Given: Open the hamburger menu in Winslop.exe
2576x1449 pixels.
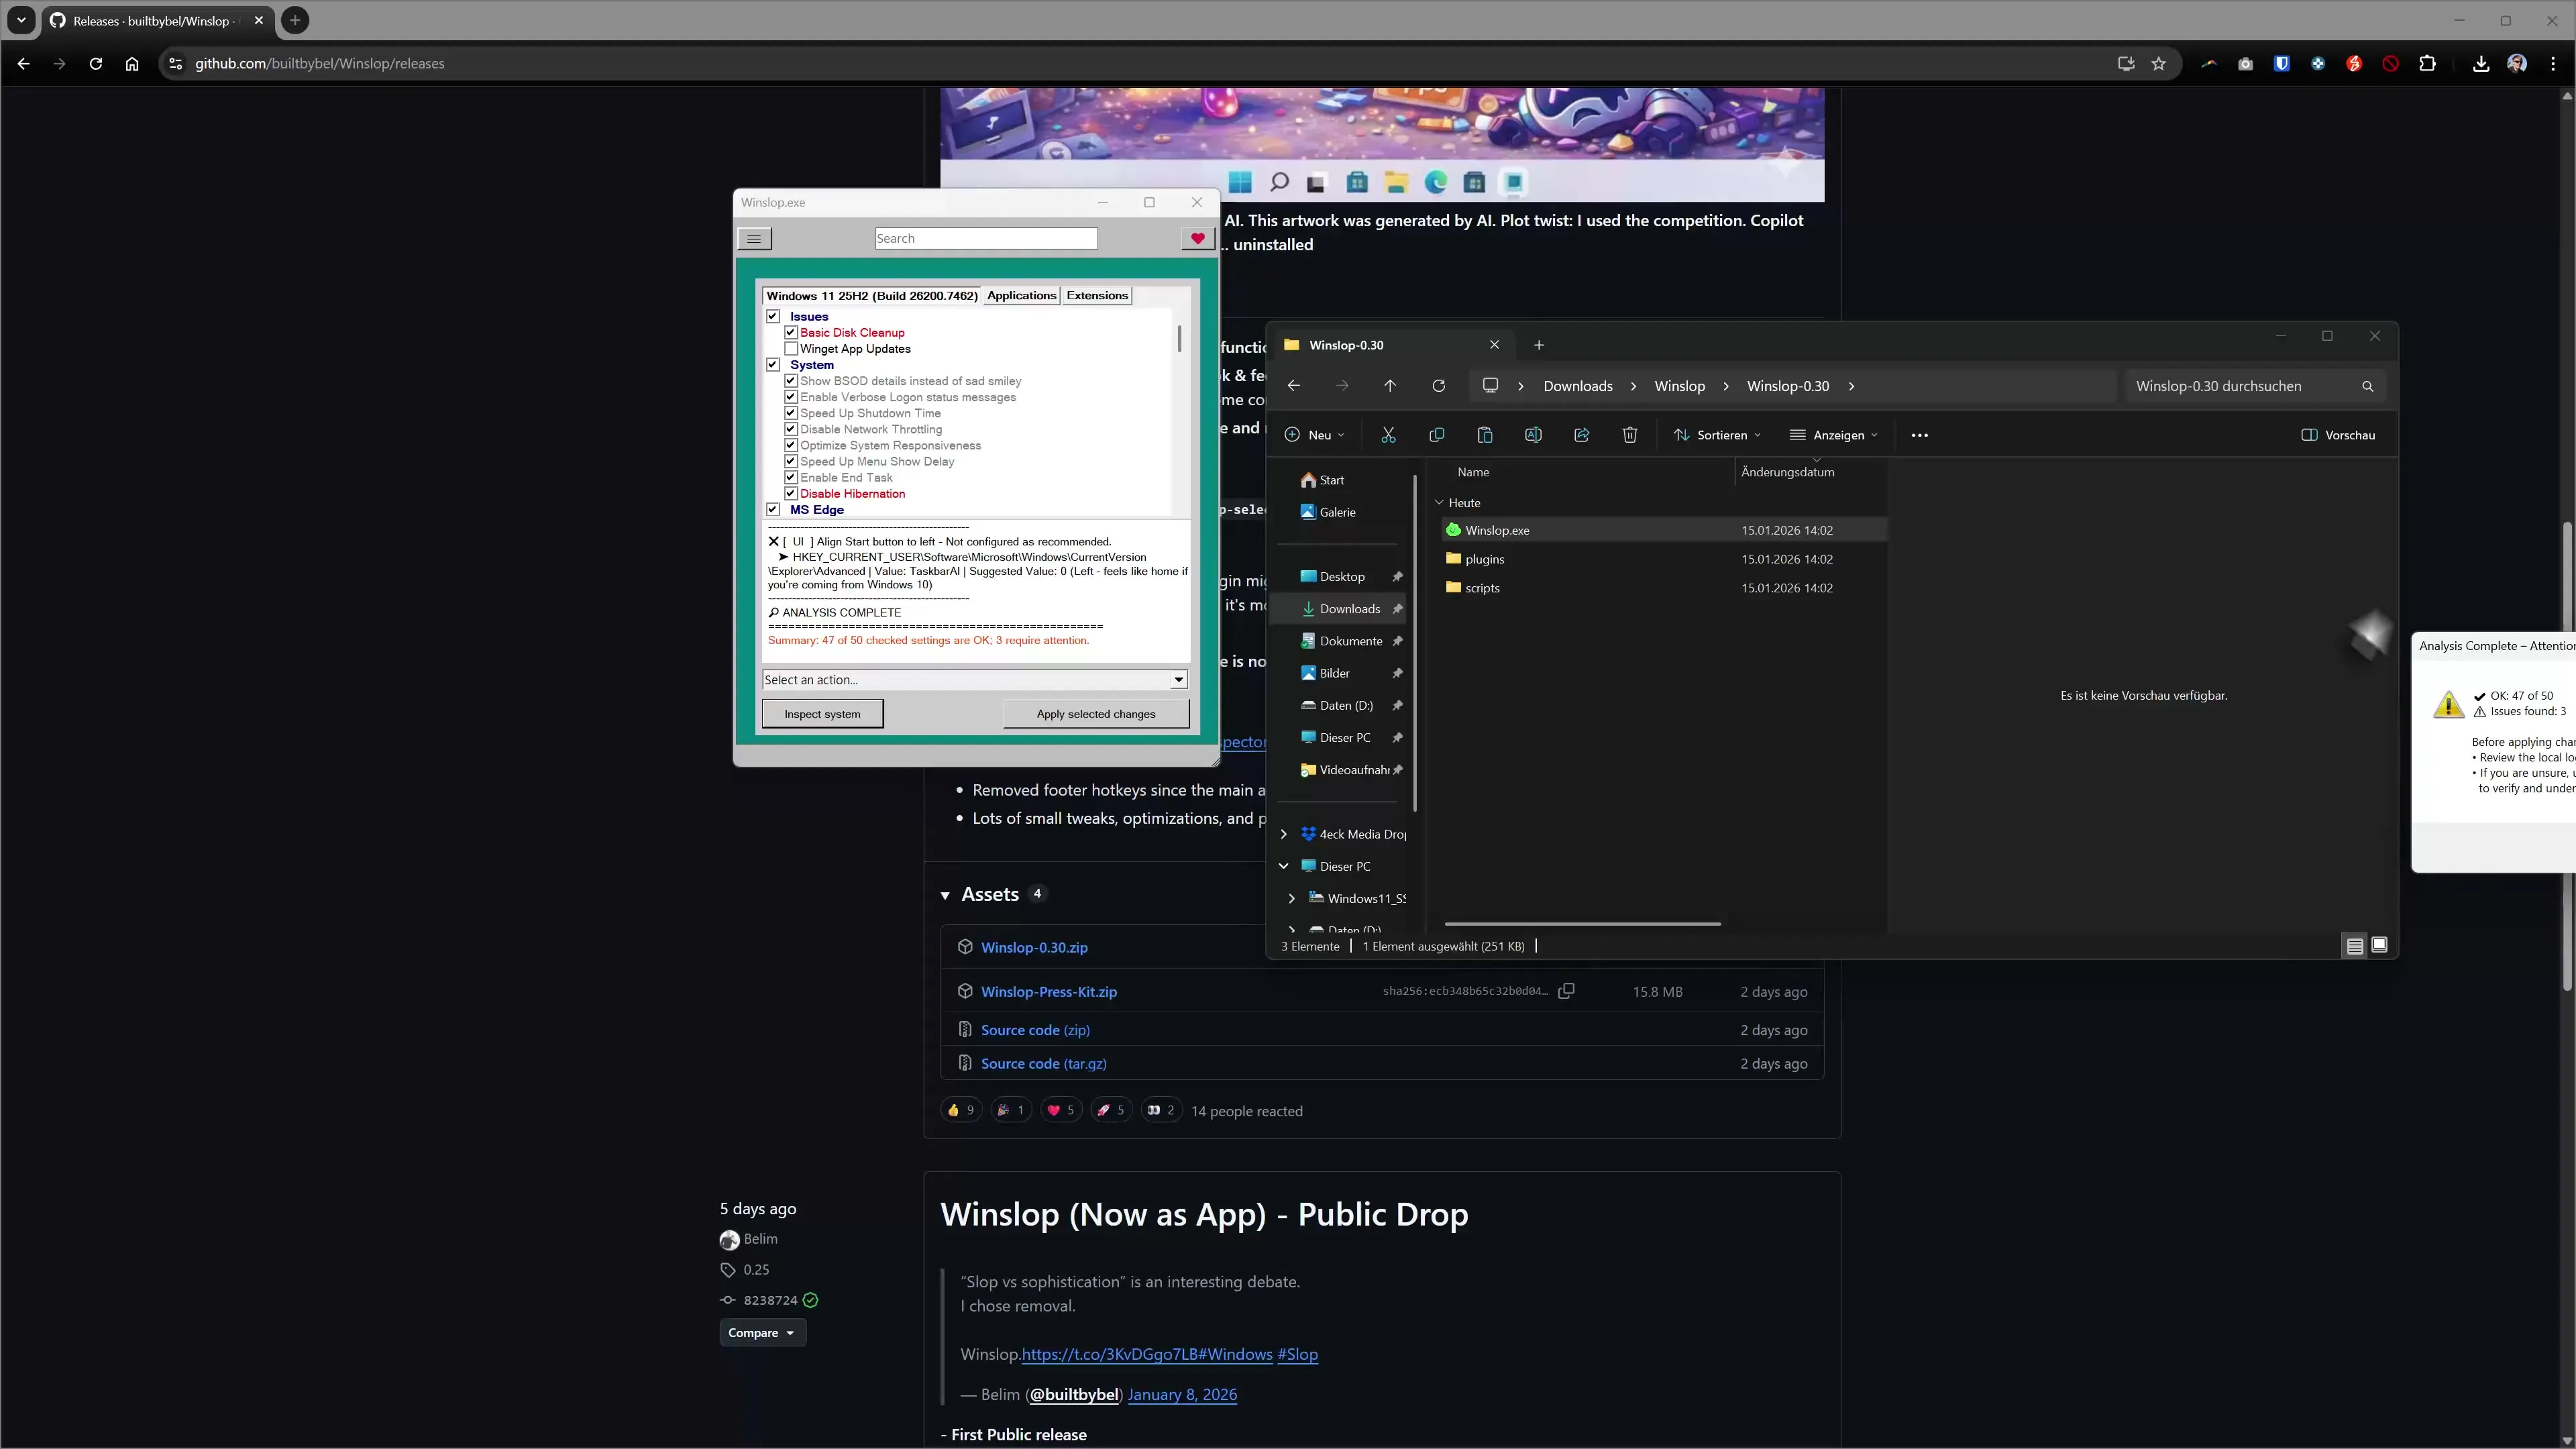Looking at the screenshot, I should pyautogui.click(x=755, y=238).
